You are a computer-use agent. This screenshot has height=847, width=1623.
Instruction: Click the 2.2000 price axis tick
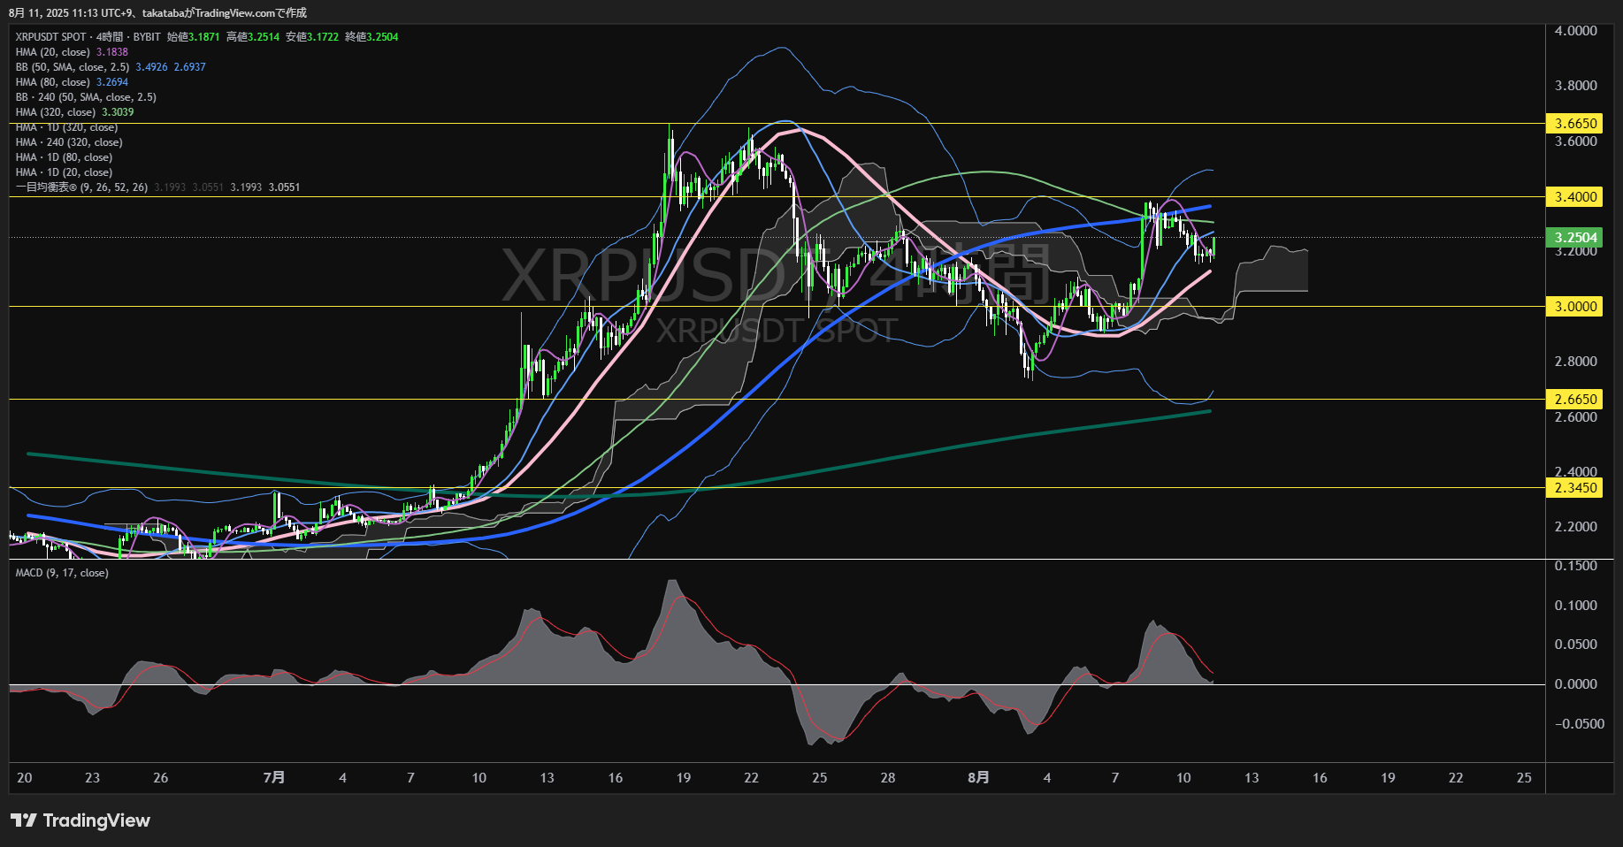[x=1576, y=527]
